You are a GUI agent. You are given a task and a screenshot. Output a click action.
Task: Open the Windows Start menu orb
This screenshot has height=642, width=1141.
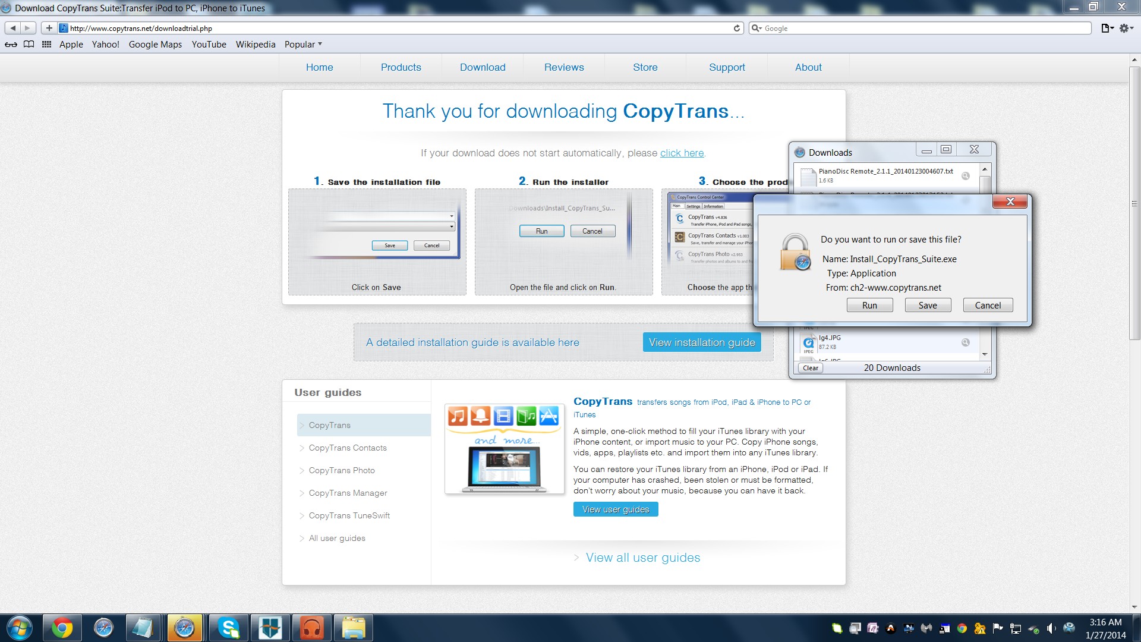[x=19, y=628]
